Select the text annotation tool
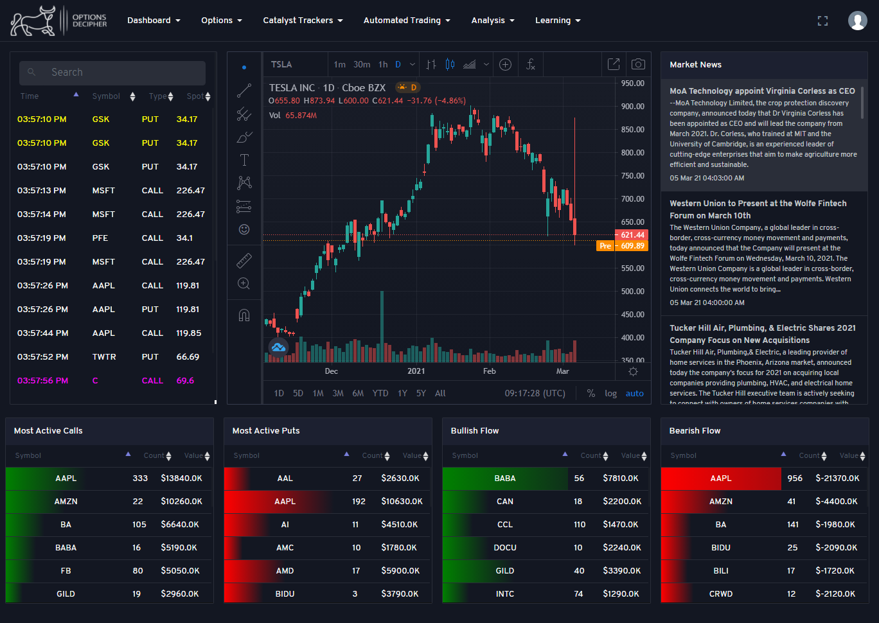Screen dimensions: 879x623 [x=244, y=160]
